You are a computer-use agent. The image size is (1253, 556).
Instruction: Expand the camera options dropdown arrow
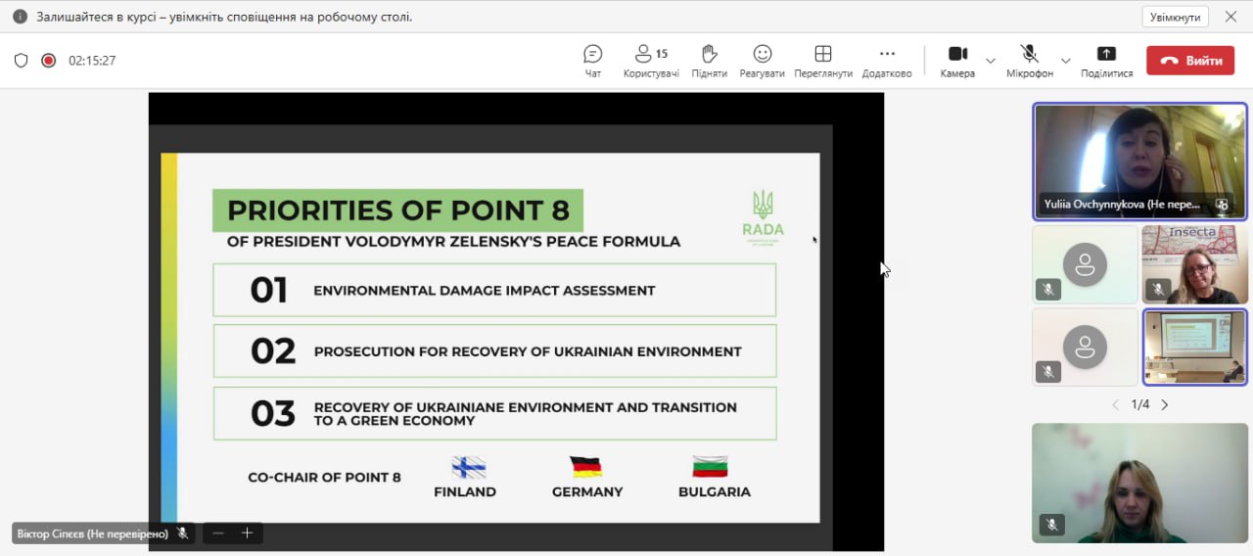(990, 61)
